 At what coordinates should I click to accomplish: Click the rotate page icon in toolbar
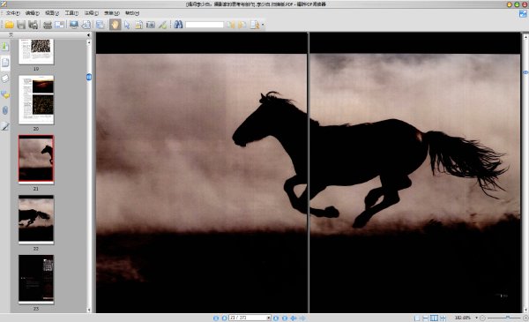coord(86,25)
